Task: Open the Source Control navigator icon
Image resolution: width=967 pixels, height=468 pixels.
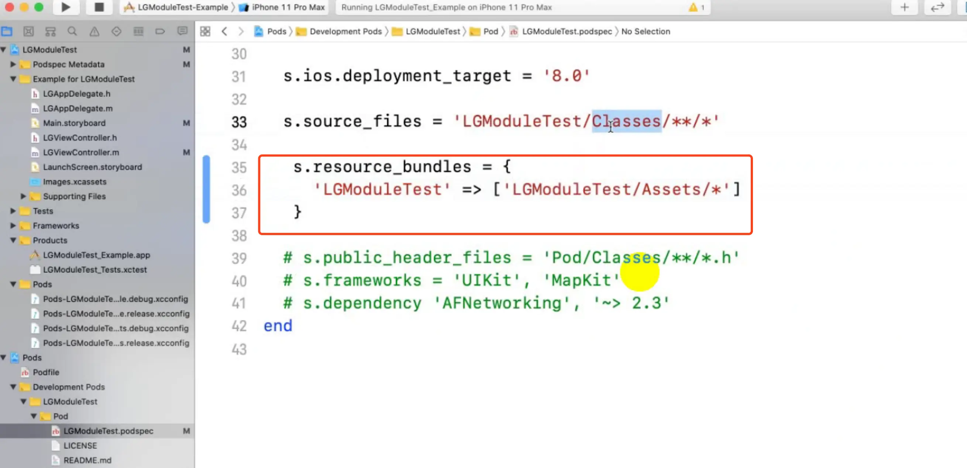Action: click(28, 31)
